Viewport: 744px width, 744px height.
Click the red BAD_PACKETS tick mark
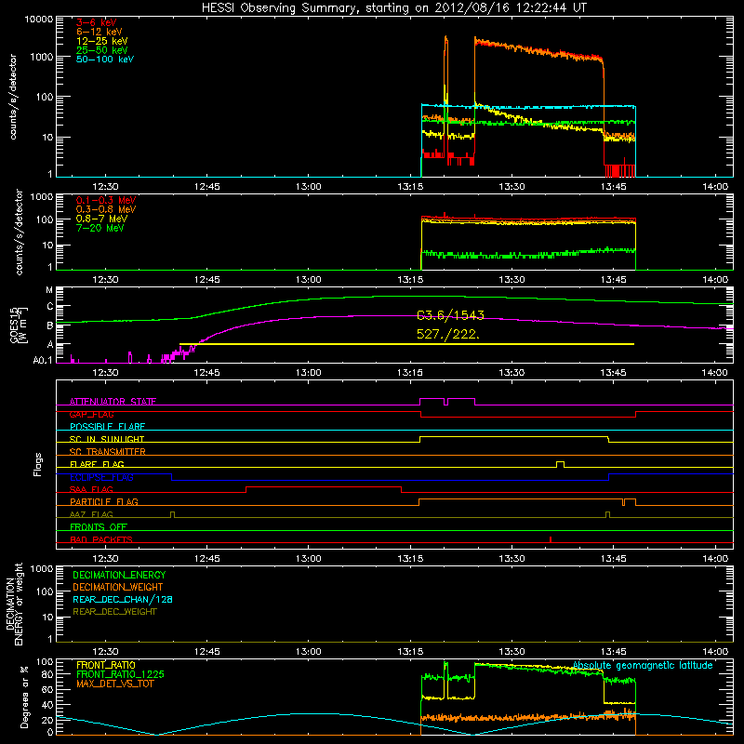pos(551,539)
